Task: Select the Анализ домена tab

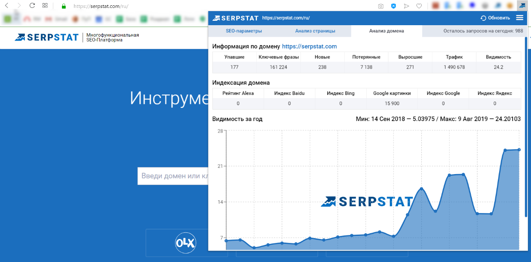Action: [x=386, y=31]
